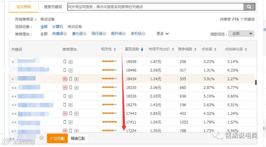Sort by 展现指数 blue down arrow

click(142, 49)
